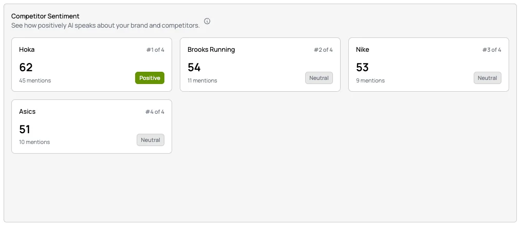Select the Nike brand name

[x=363, y=50]
